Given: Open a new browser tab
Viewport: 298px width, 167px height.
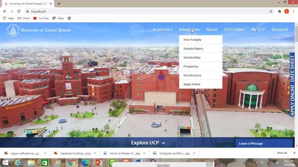Looking at the screenshot, I should pyautogui.click(x=59, y=4).
